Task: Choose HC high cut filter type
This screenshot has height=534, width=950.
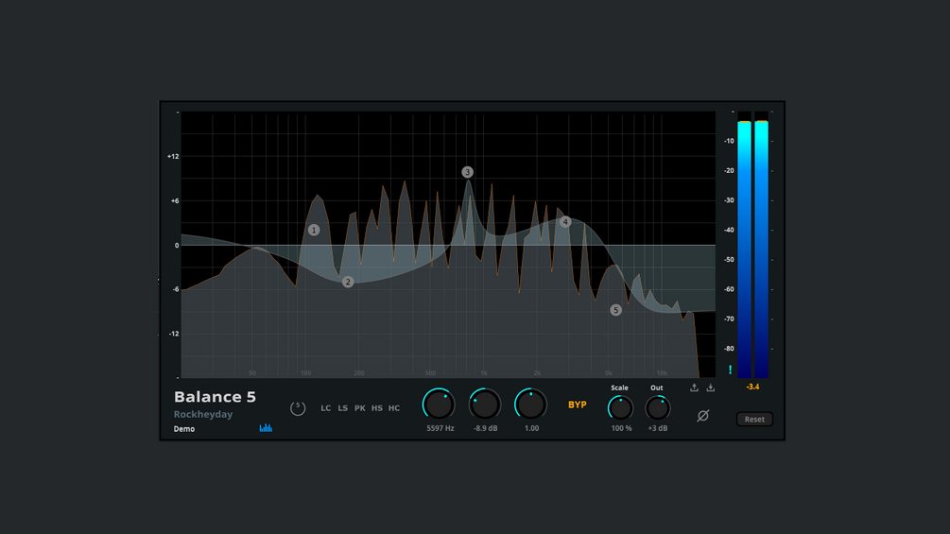Action: click(394, 408)
